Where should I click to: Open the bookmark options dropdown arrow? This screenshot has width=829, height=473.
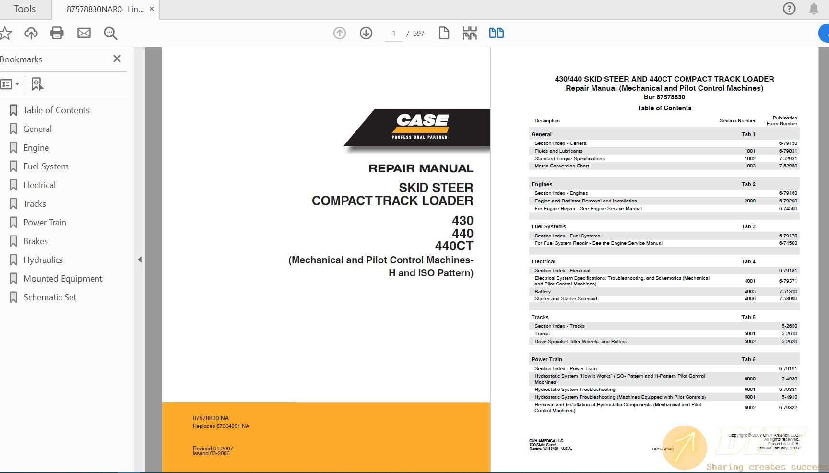[17, 83]
